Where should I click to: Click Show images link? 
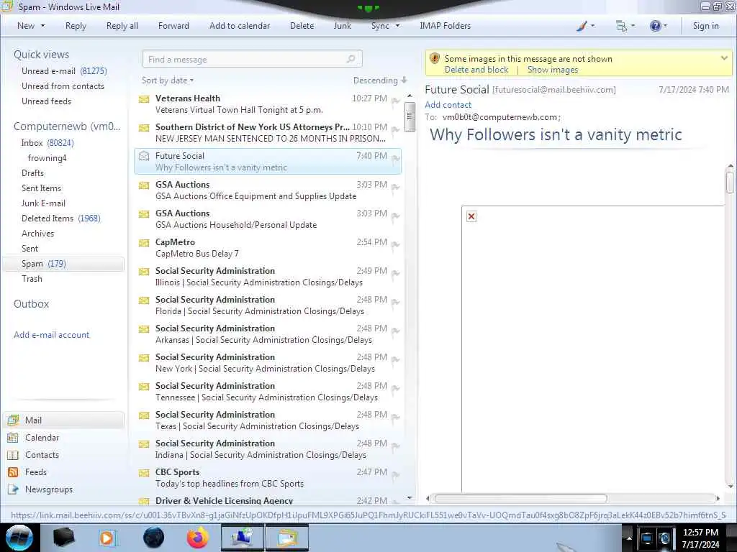tap(553, 70)
